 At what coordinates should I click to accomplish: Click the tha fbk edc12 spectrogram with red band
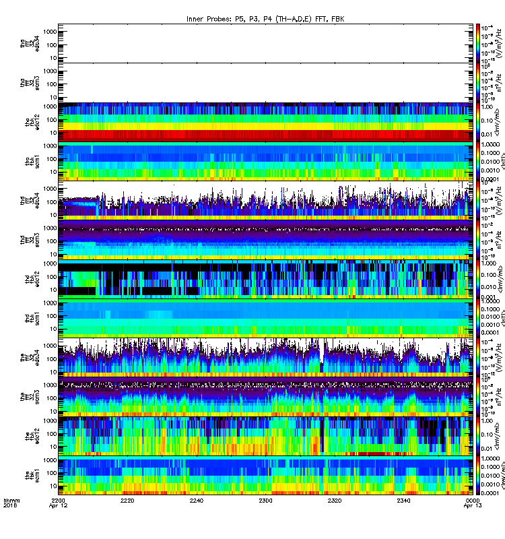point(265,123)
